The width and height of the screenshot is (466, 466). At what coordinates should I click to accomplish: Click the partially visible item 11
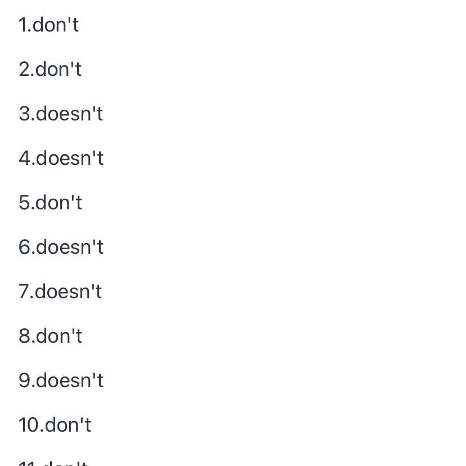point(53,463)
